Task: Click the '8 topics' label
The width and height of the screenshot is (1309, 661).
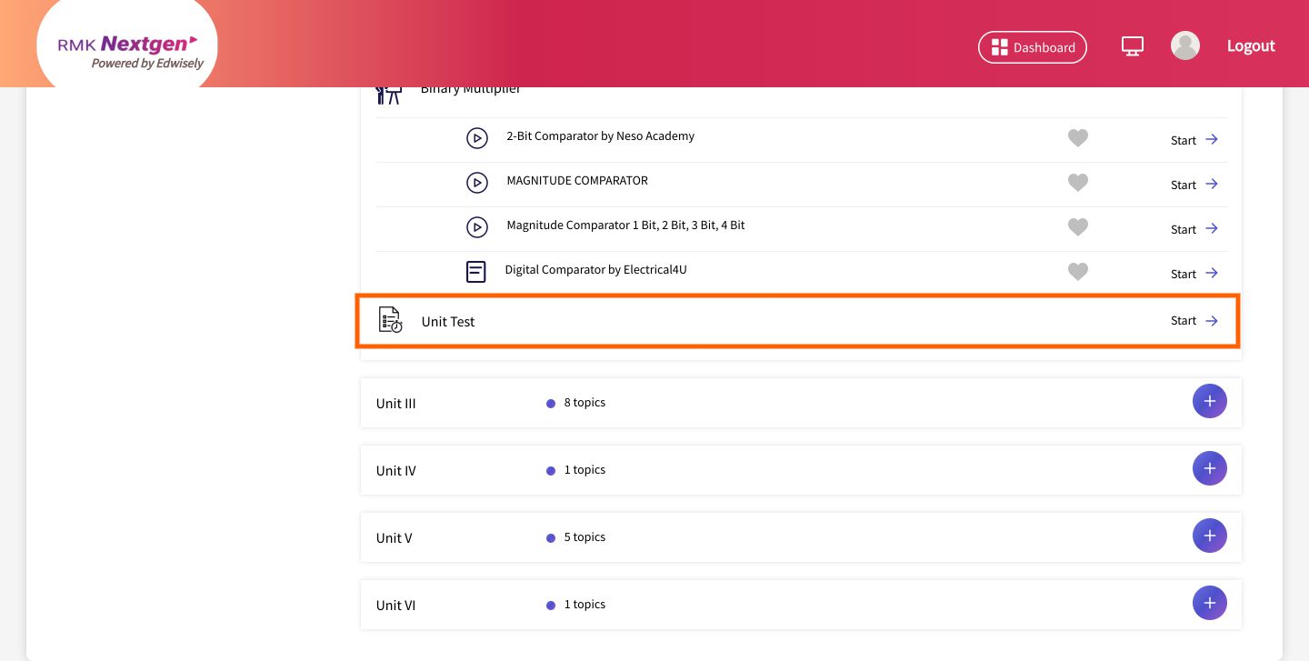Action: (x=585, y=402)
